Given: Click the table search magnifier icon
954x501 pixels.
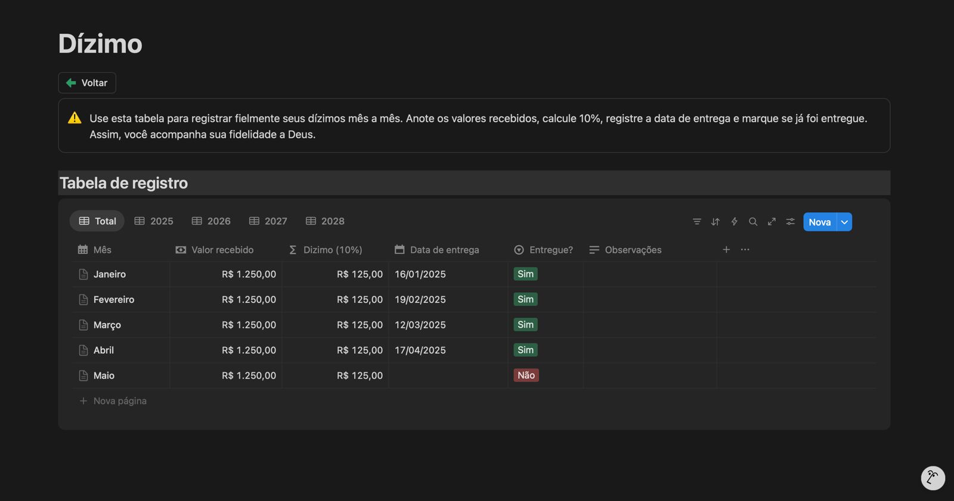Looking at the screenshot, I should 753,222.
